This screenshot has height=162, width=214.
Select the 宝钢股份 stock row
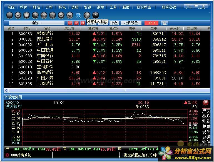(x=107, y=67)
